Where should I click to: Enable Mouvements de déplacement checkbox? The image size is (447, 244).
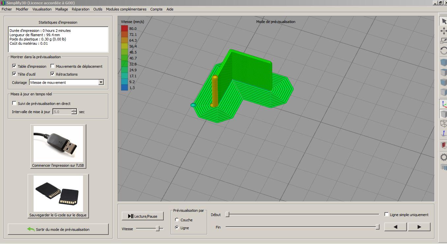pyautogui.click(x=52, y=66)
